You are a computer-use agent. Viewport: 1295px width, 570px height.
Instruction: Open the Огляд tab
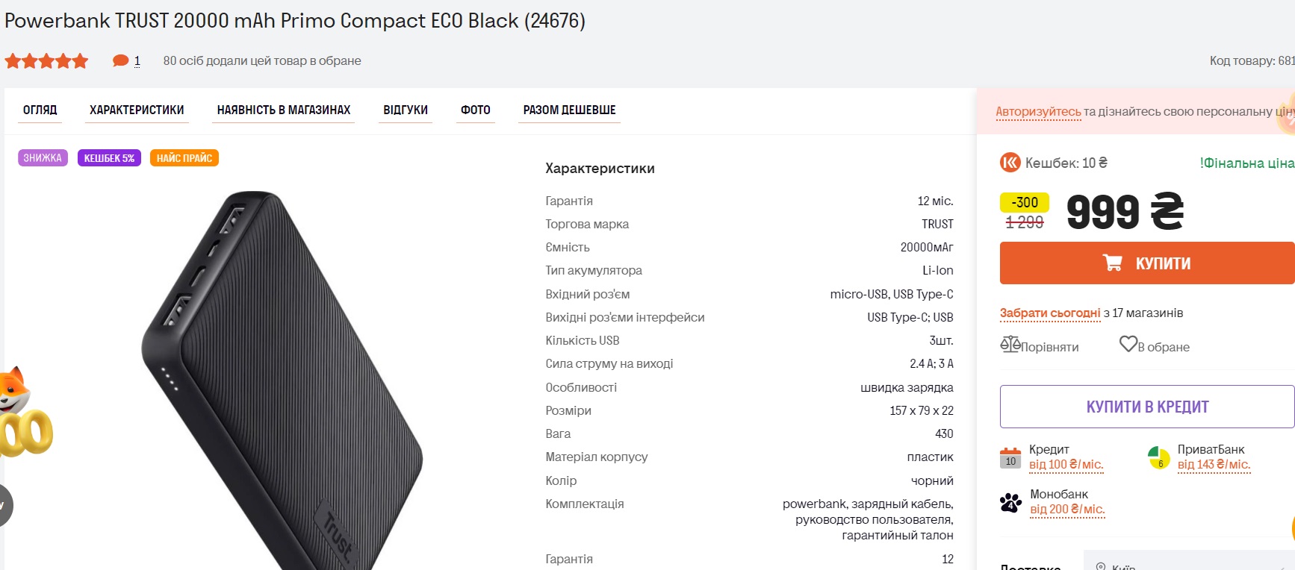pos(40,110)
